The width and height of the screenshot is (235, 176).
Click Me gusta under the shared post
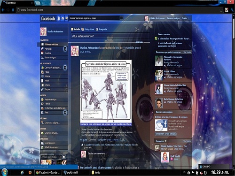(x=84, y=139)
